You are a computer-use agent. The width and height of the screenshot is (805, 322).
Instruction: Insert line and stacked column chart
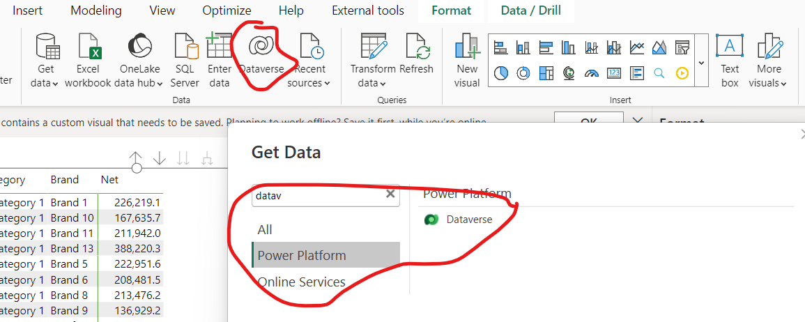click(x=592, y=48)
